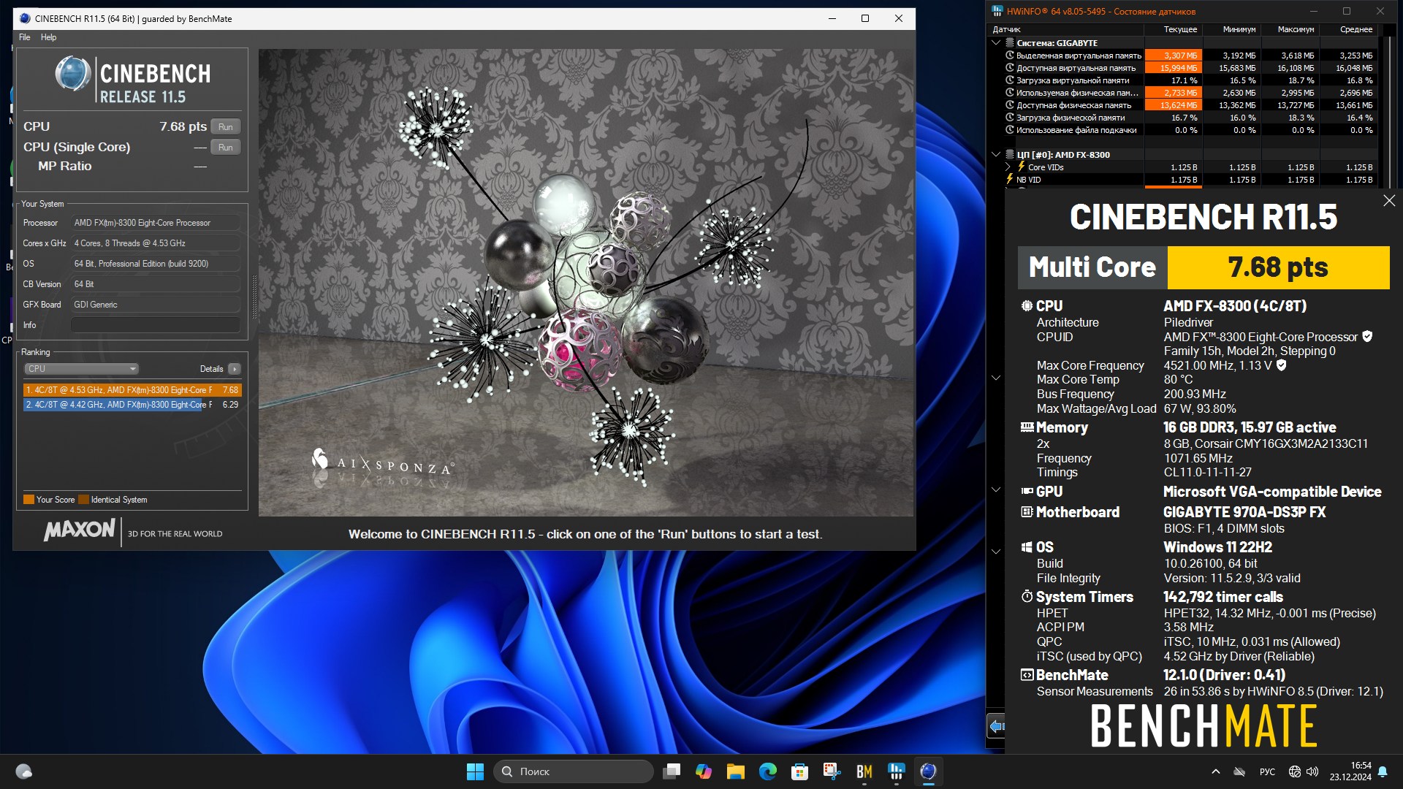Click the BenchMate Memory section icon

click(x=1027, y=427)
